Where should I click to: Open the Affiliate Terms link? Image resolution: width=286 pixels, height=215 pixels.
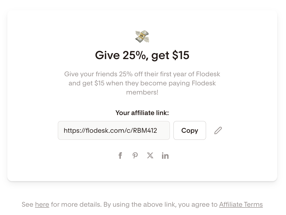241,205
